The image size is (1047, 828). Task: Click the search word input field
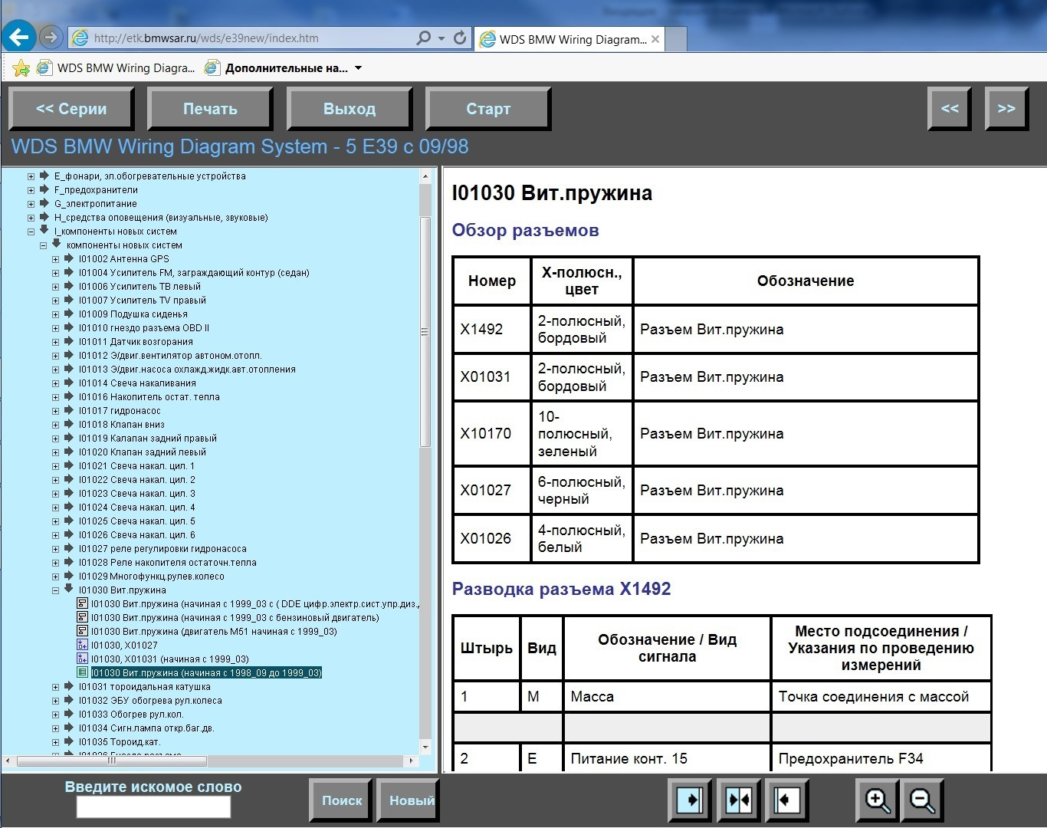(153, 807)
